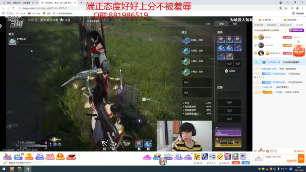Select the 背包 tab in game menu
Image resolution: width=306 pixels, height=172 pixels.
pyautogui.click(x=221, y=24)
